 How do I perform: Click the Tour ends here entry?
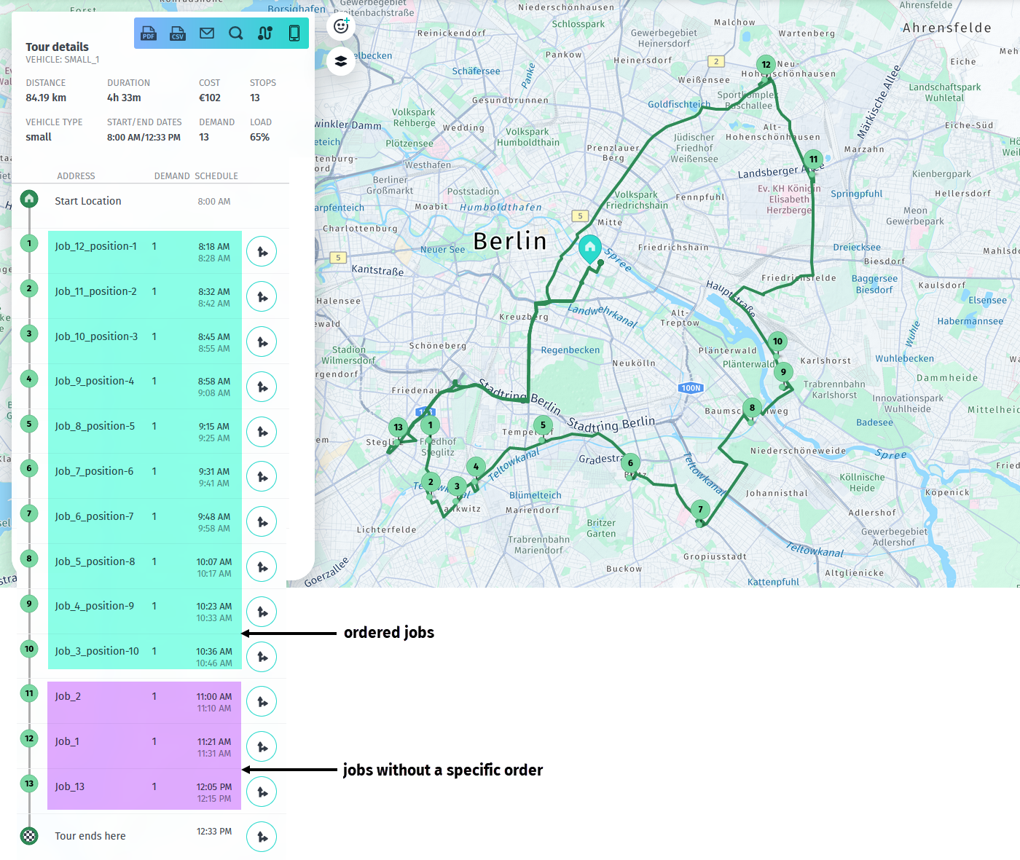(x=90, y=836)
